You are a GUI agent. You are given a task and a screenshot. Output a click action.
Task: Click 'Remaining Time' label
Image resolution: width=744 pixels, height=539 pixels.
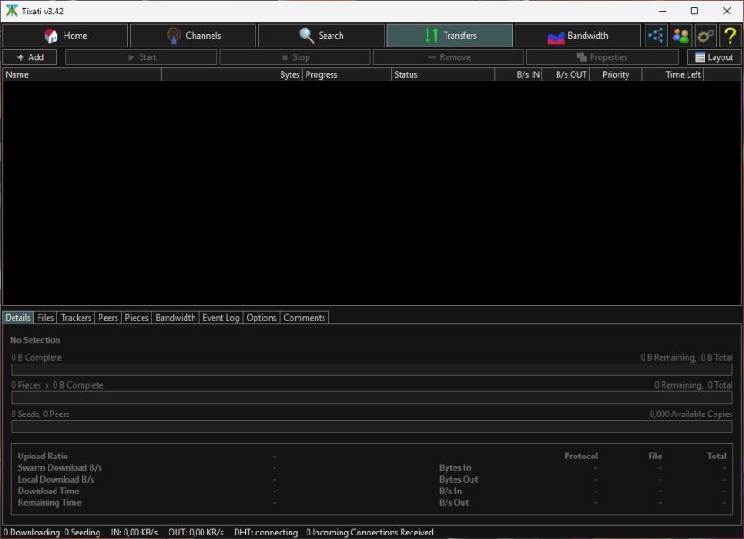[x=49, y=502]
